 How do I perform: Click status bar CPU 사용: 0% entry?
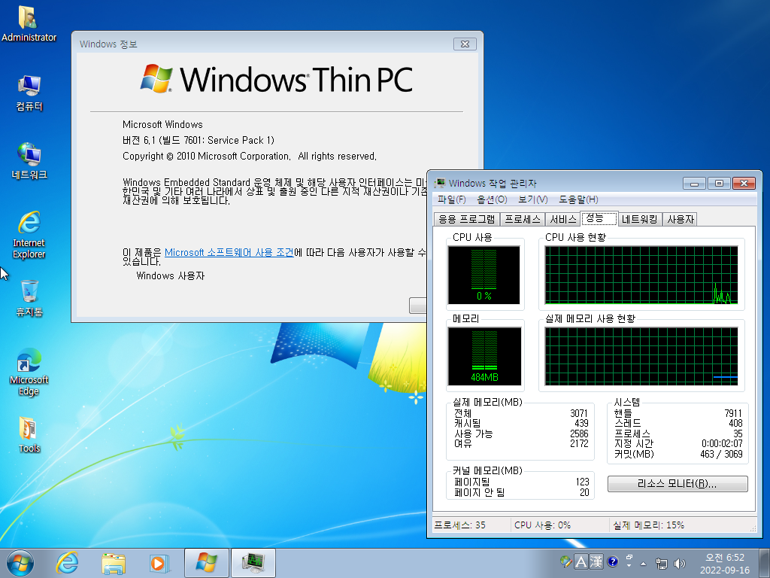(543, 525)
